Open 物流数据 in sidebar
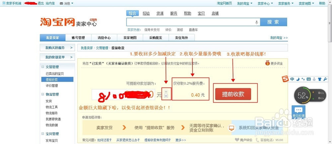 point(52,125)
